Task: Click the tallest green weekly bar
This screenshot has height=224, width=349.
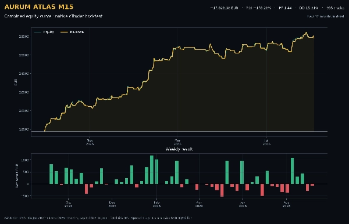Action: (x=152, y=170)
